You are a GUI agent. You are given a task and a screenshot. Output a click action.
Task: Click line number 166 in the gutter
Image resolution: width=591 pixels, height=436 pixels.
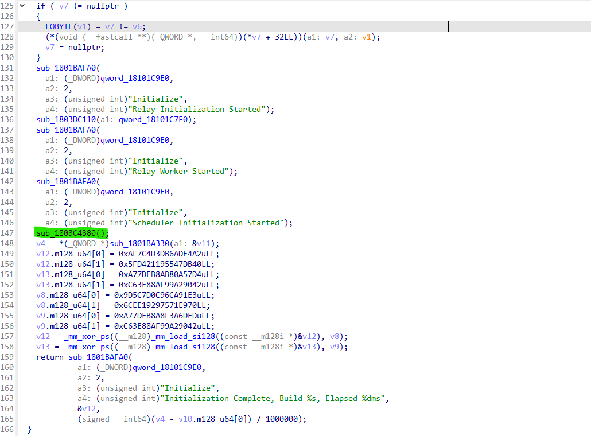tap(7, 430)
